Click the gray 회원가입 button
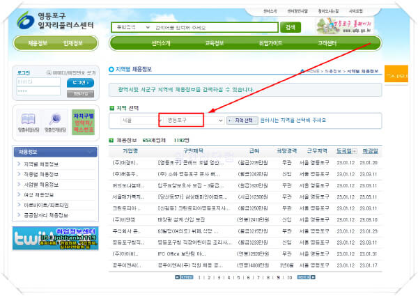This screenshot has width=418, height=296. (x=80, y=94)
